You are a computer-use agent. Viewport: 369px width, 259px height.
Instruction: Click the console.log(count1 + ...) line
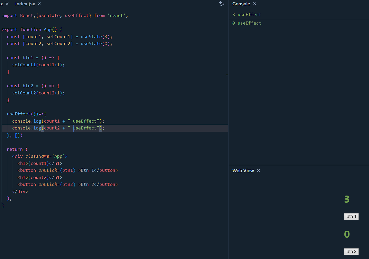click(58, 121)
